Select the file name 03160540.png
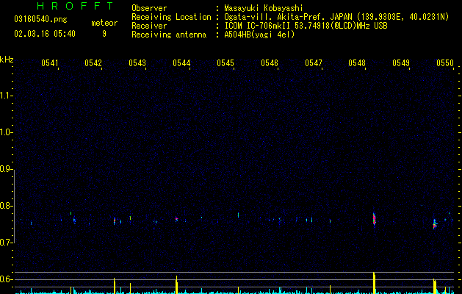This screenshot has height=294, width=462. [40, 19]
